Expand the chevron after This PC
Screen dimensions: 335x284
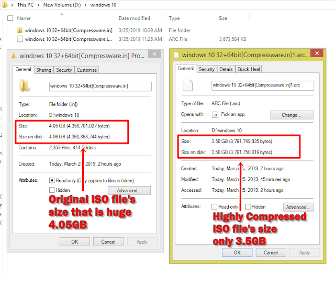(38, 5)
